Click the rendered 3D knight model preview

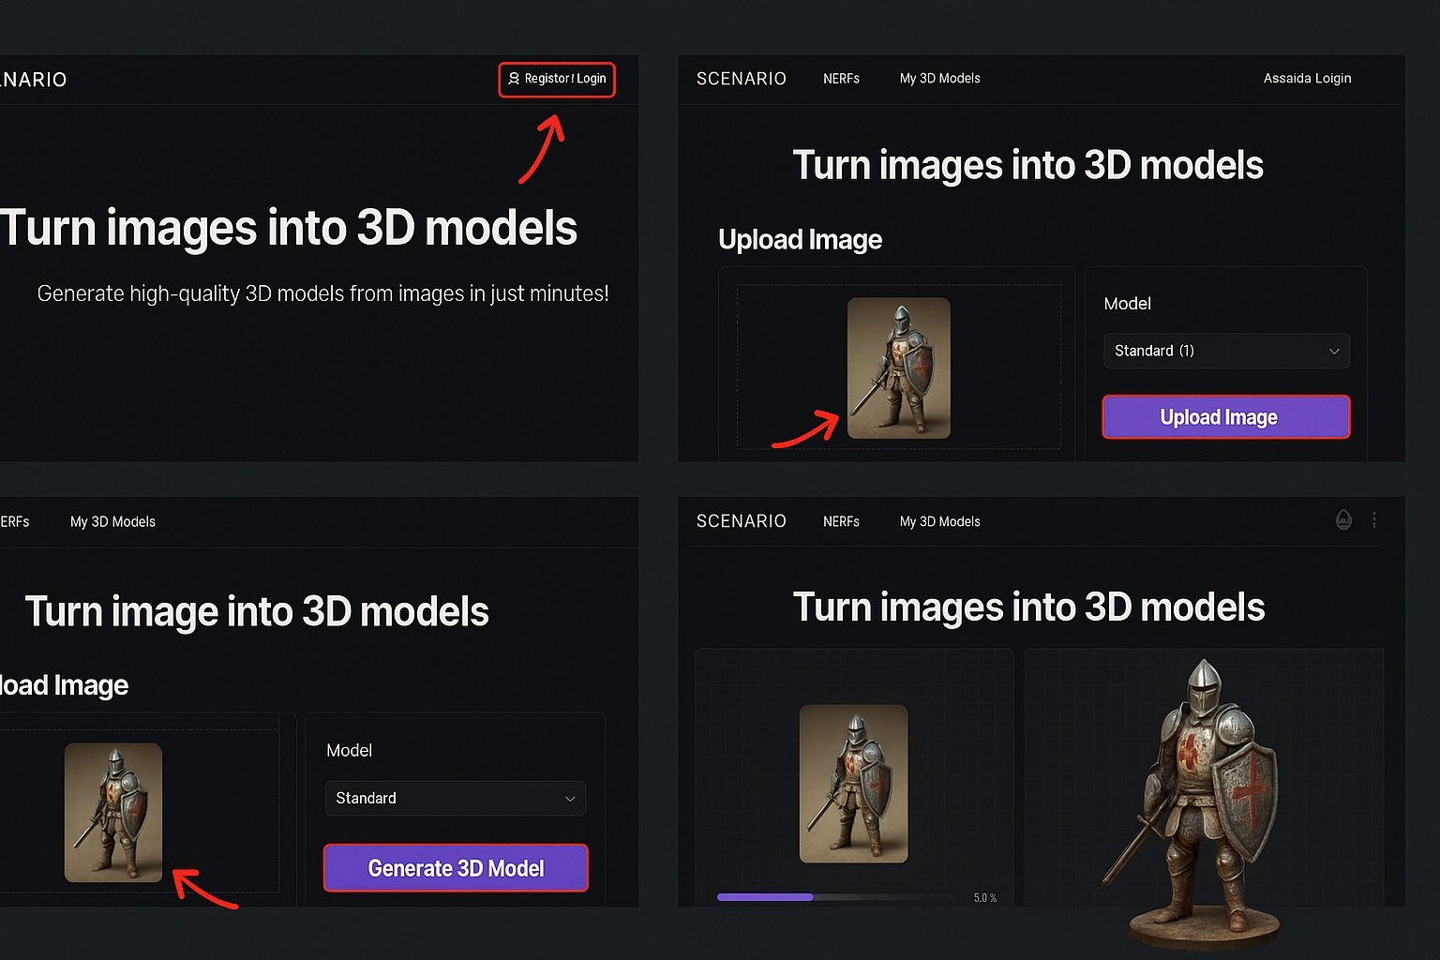tap(1203, 797)
